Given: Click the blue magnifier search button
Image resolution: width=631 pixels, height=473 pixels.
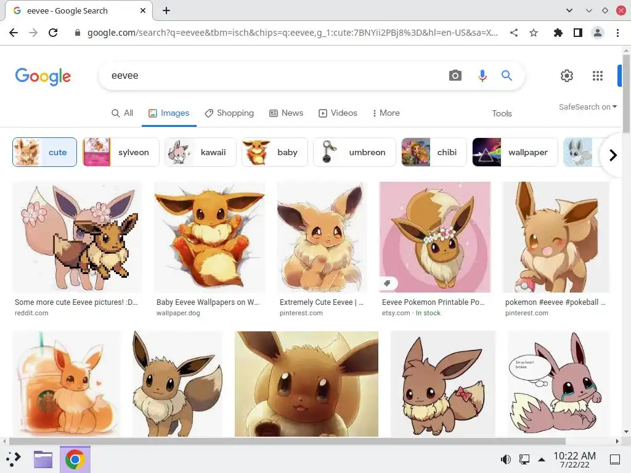Looking at the screenshot, I should tap(507, 76).
